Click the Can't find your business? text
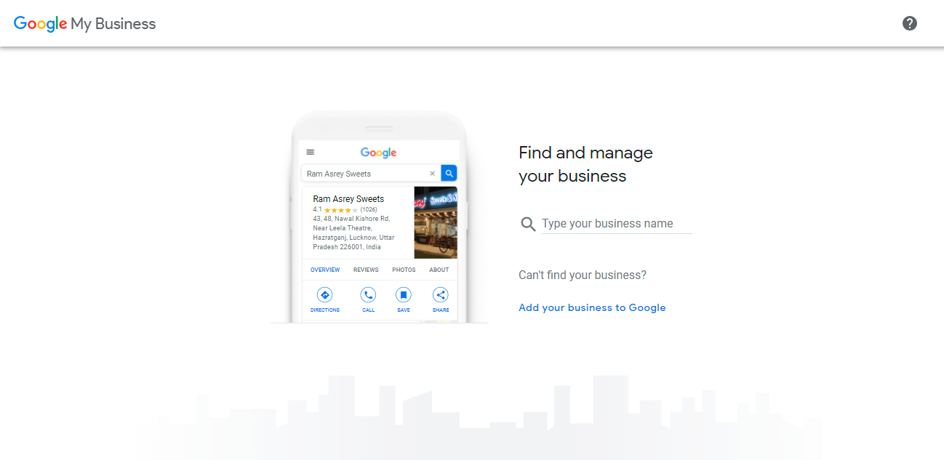The width and height of the screenshot is (944, 460). point(583,275)
